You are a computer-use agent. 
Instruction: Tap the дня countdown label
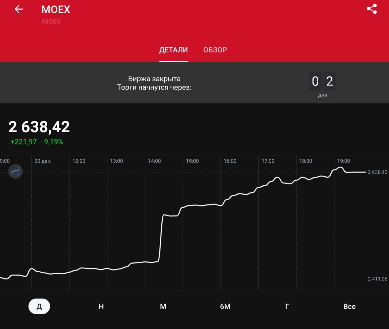(323, 95)
